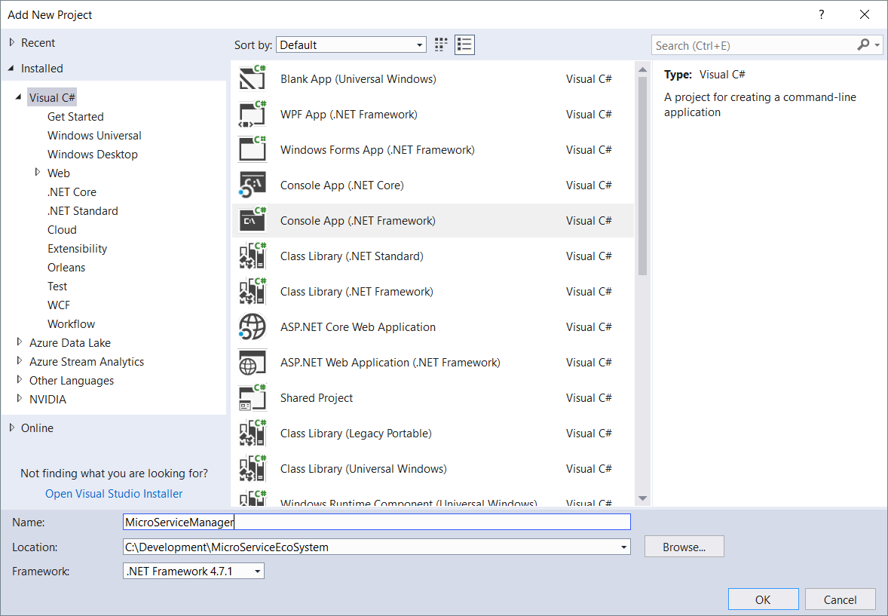Select the Console App (.NET Framework) icon
Viewport: 888px width, 616px height.
click(253, 220)
